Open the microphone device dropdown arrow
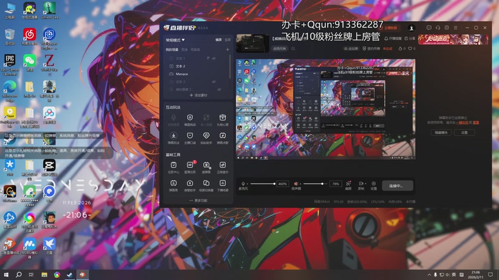Viewport: 499px width, 280px height. tap(247, 184)
